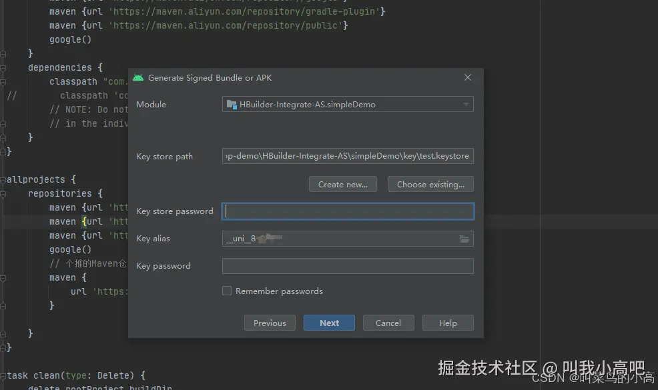Viewport: 658px width, 390px height.
Task: Cancel the signing dialog
Action: click(x=388, y=323)
